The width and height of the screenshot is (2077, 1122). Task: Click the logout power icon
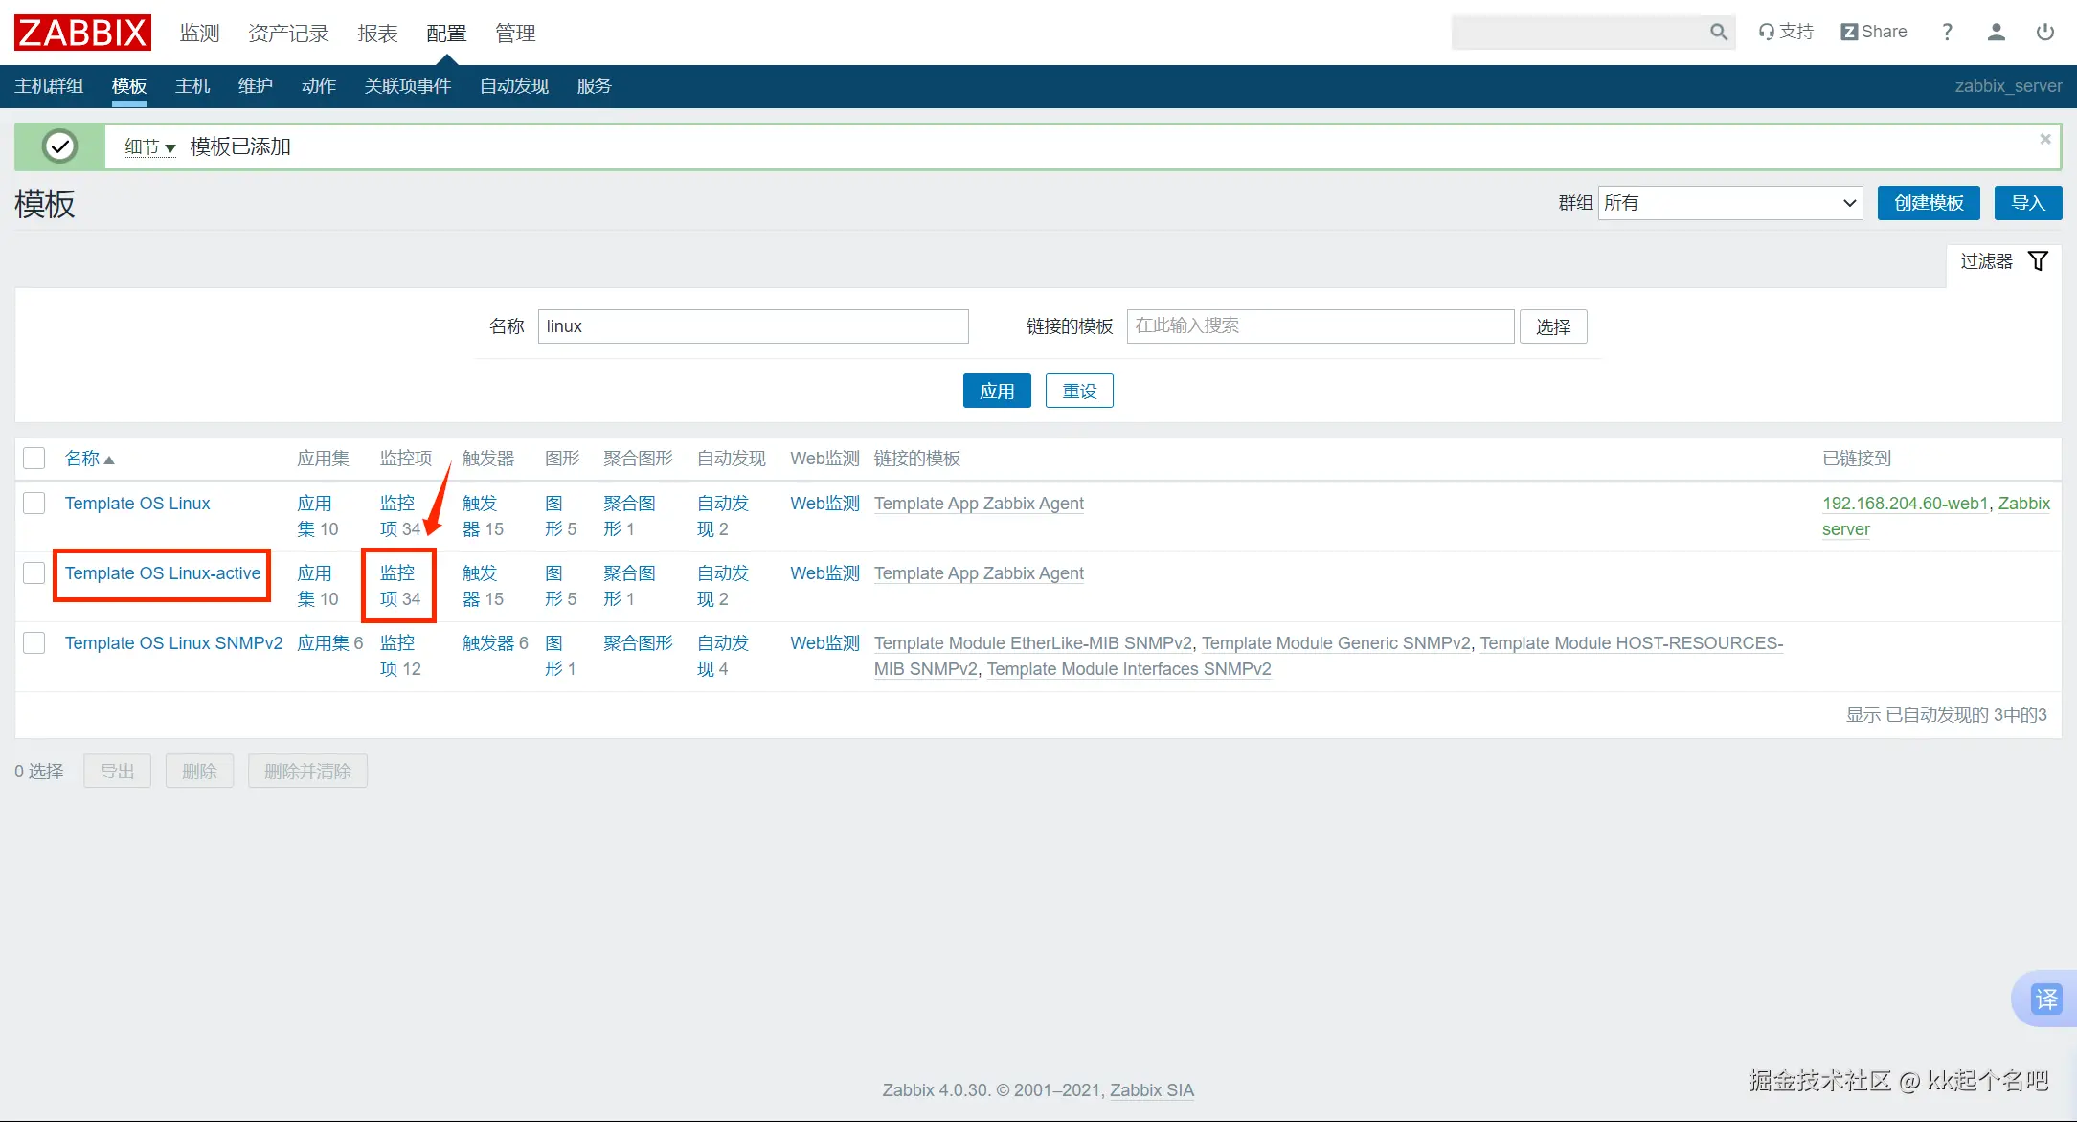coord(2044,33)
